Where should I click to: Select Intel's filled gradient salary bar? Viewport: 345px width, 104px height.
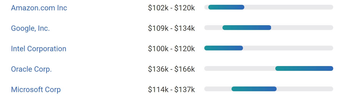pyautogui.click(x=224, y=48)
